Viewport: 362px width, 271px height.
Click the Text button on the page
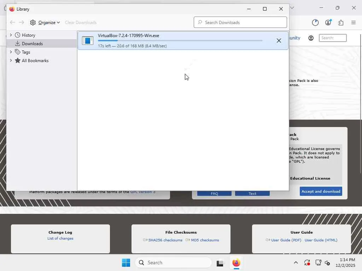252,193
